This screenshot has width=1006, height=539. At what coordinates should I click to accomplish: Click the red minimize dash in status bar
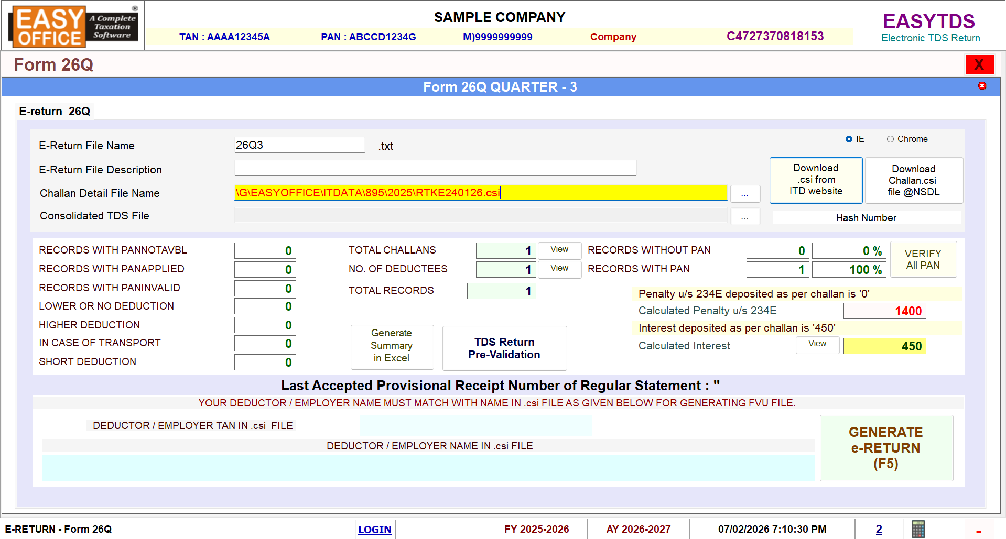(978, 531)
